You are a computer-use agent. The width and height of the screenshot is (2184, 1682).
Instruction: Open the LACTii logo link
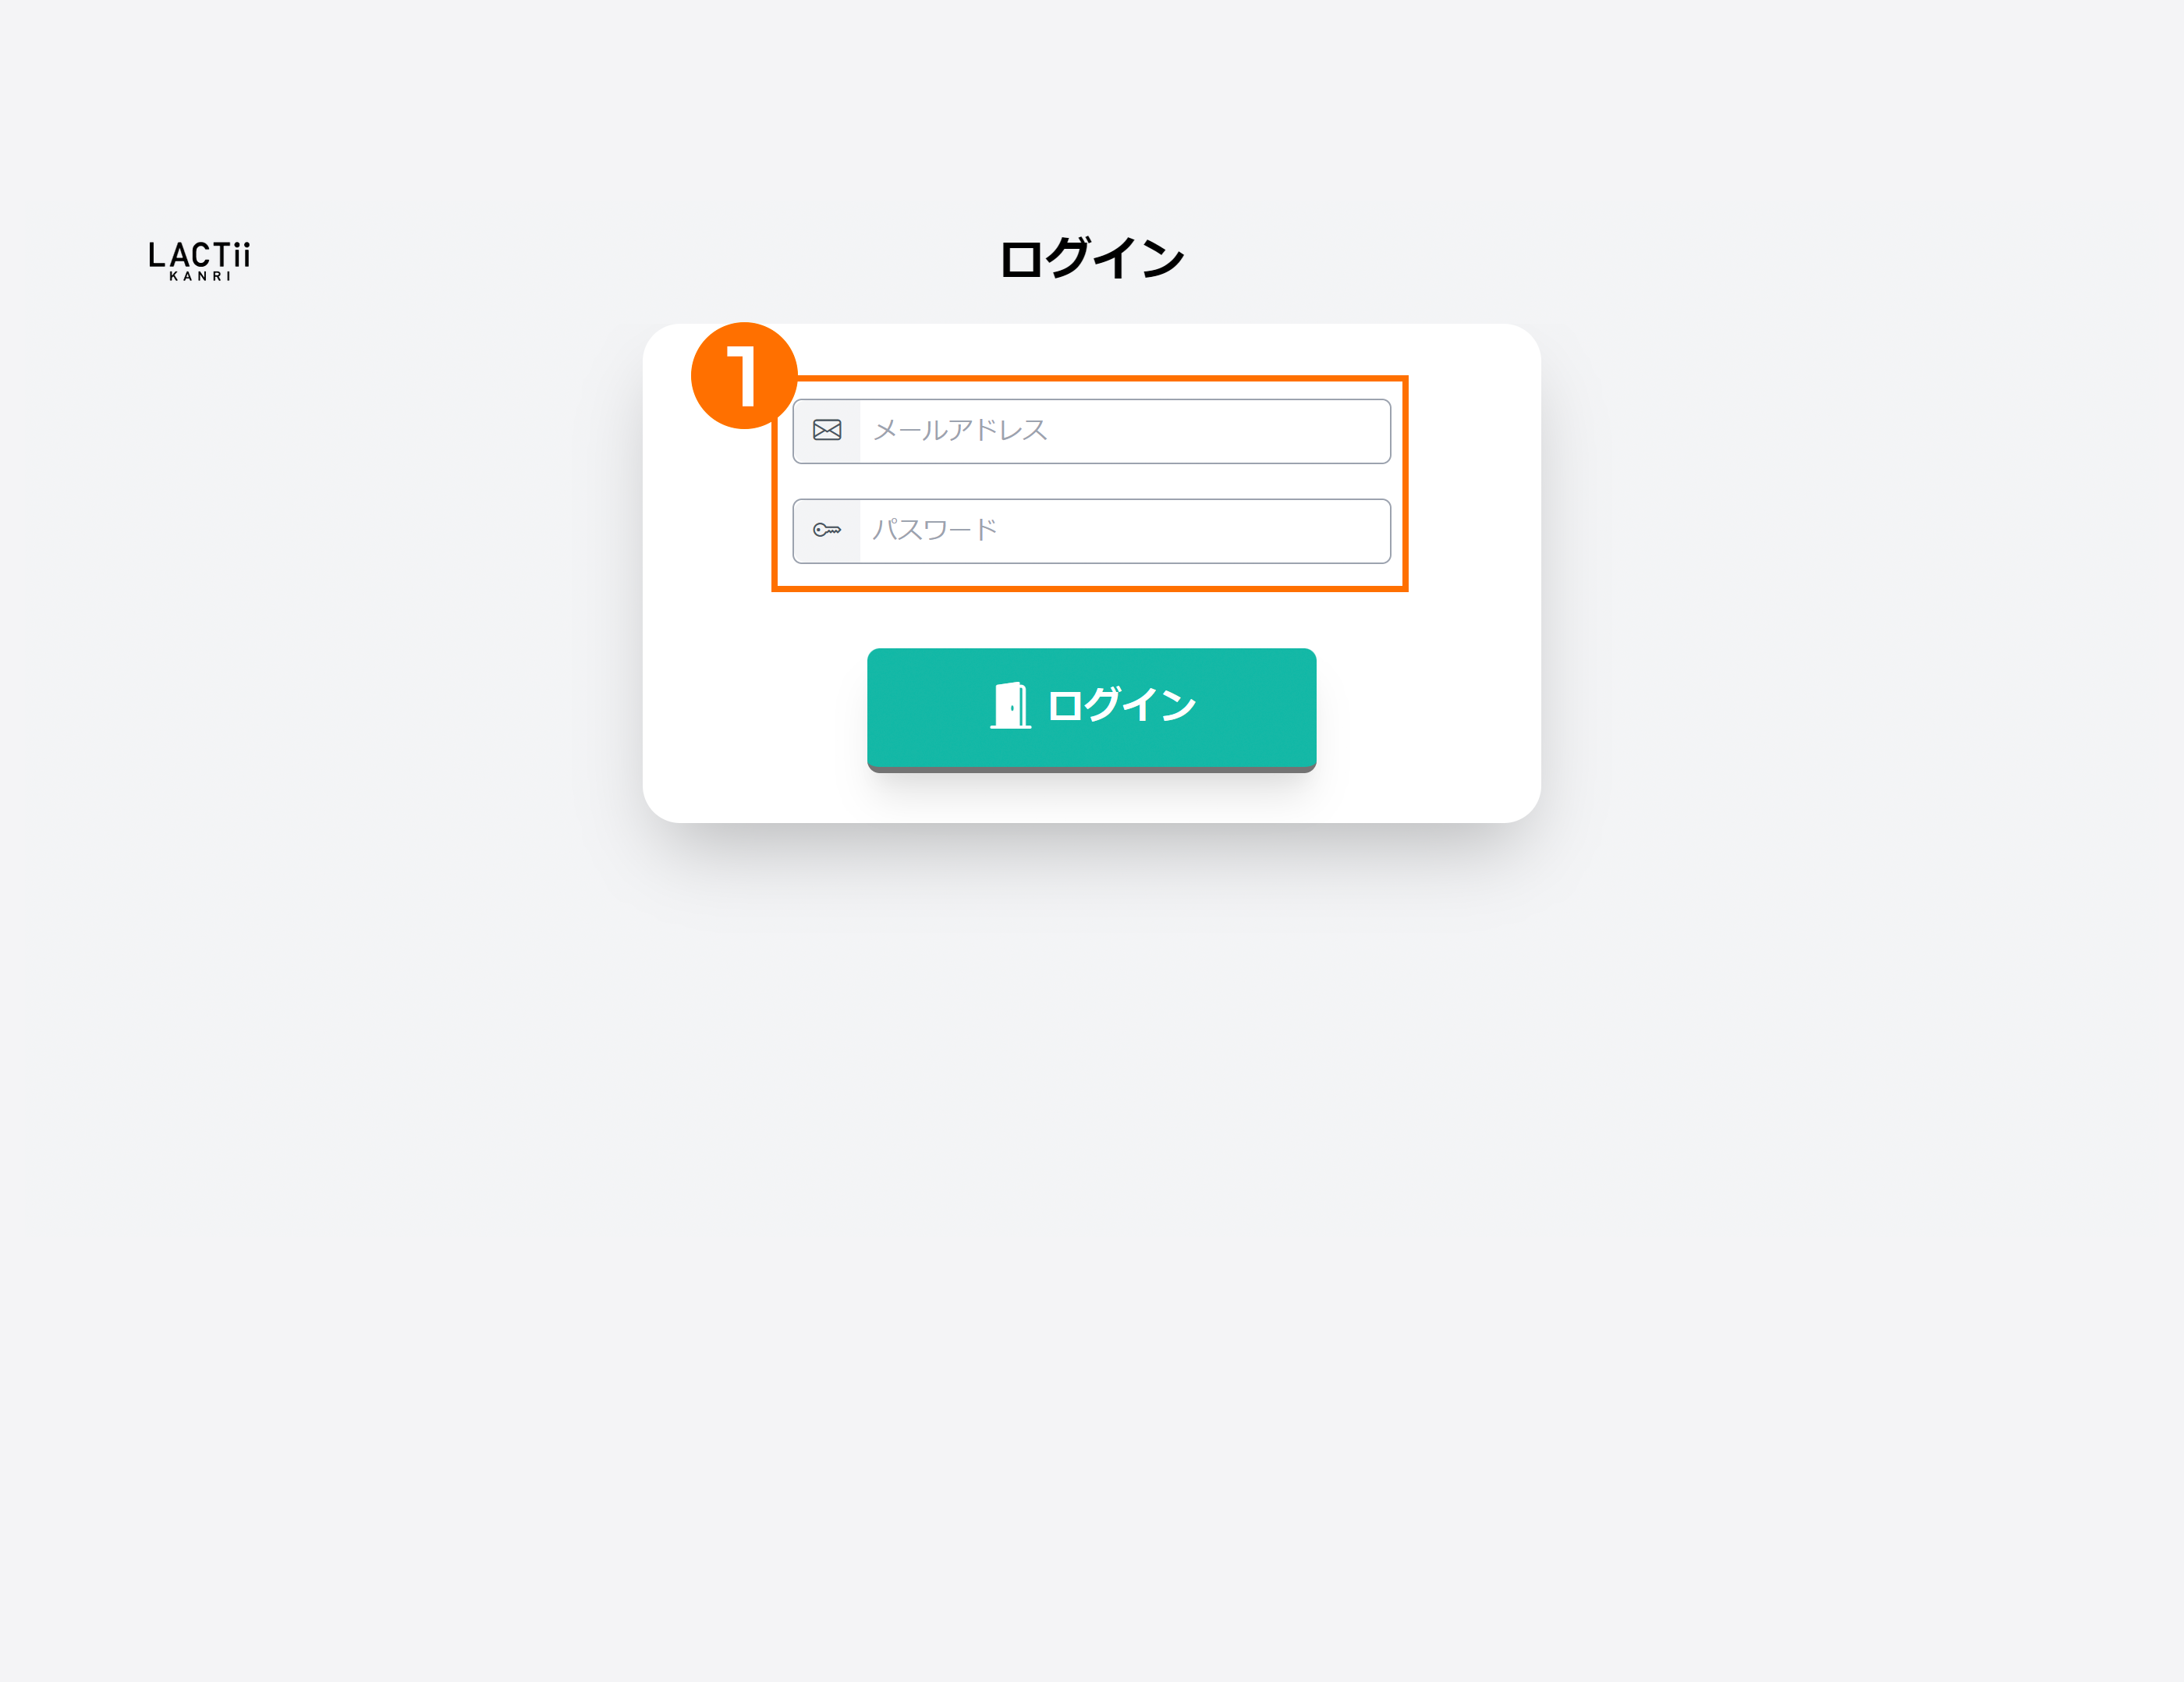coord(200,260)
